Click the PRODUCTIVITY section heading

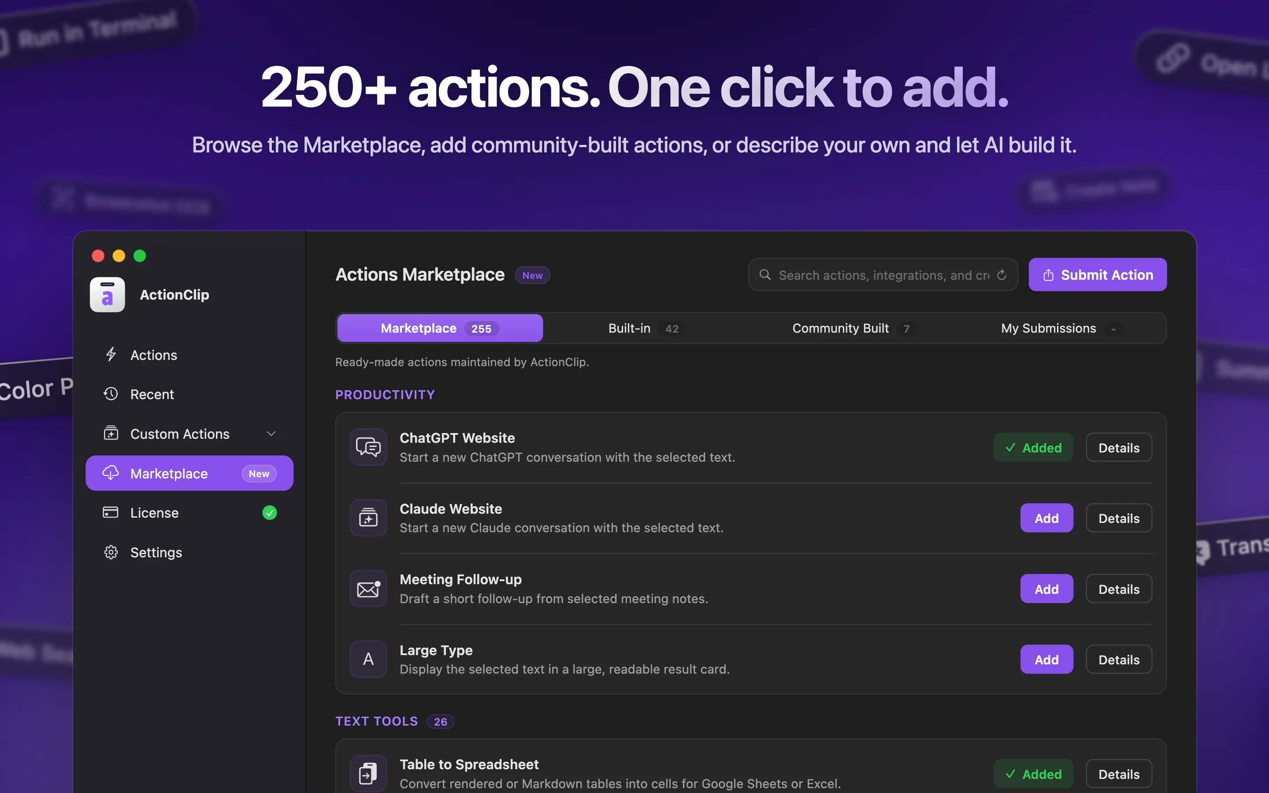click(385, 394)
